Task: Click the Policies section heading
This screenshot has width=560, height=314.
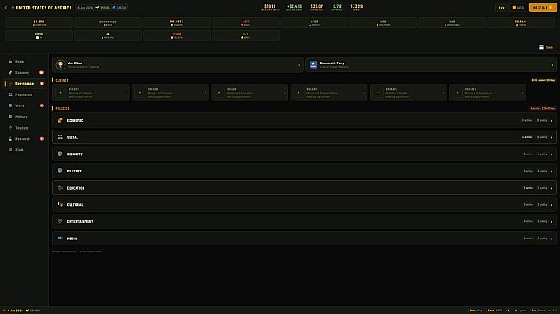Action: 63,108
